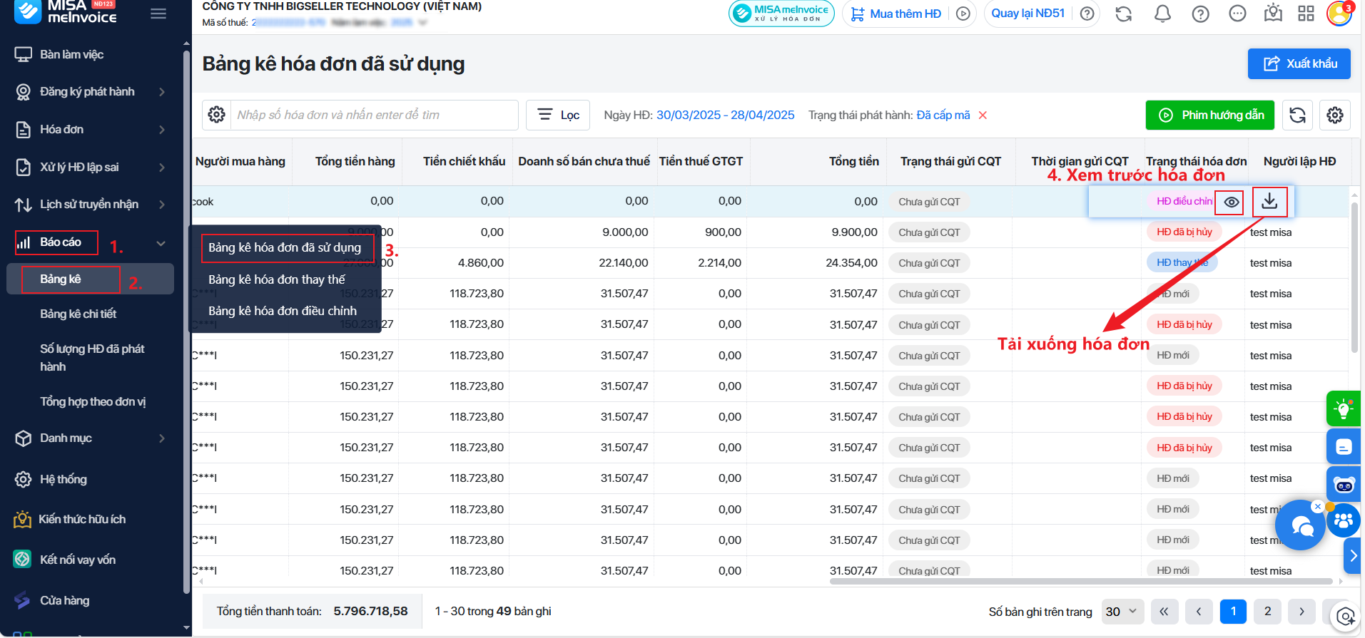Click Quay lại NĐ51 button

point(1027,14)
